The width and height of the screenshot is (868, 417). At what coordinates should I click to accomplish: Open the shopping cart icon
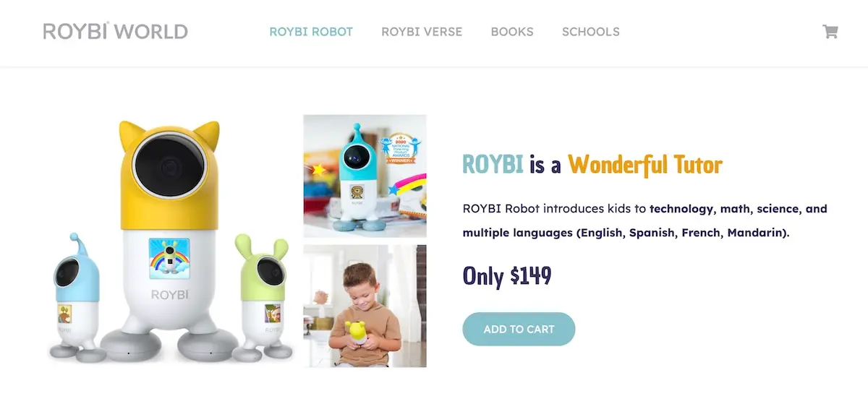830,32
